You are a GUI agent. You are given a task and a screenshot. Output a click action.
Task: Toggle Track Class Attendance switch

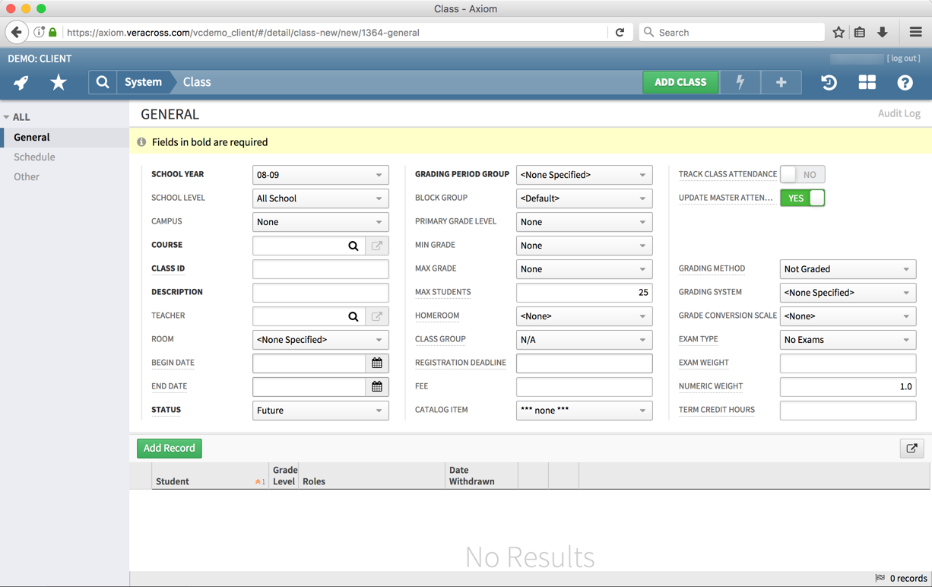(x=802, y=175)
